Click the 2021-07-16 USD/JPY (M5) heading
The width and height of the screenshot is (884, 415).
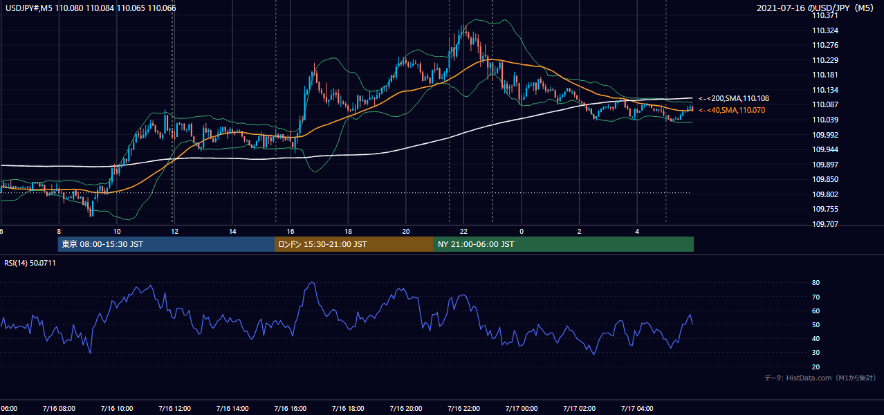pos(816,8)
